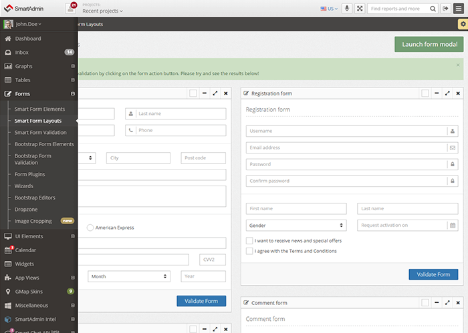Click the Registration form color picker box

pyautogui.click(x=425, y=93)
